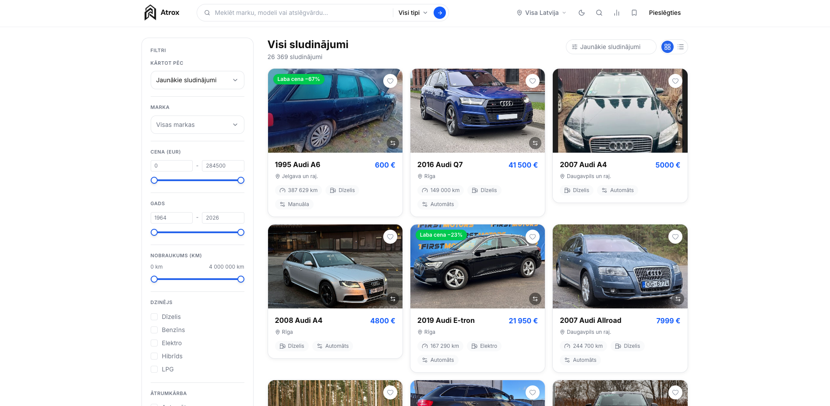830x406 pixels.
Task: Go to Atrox home via logo
Action: pos(162,13)
